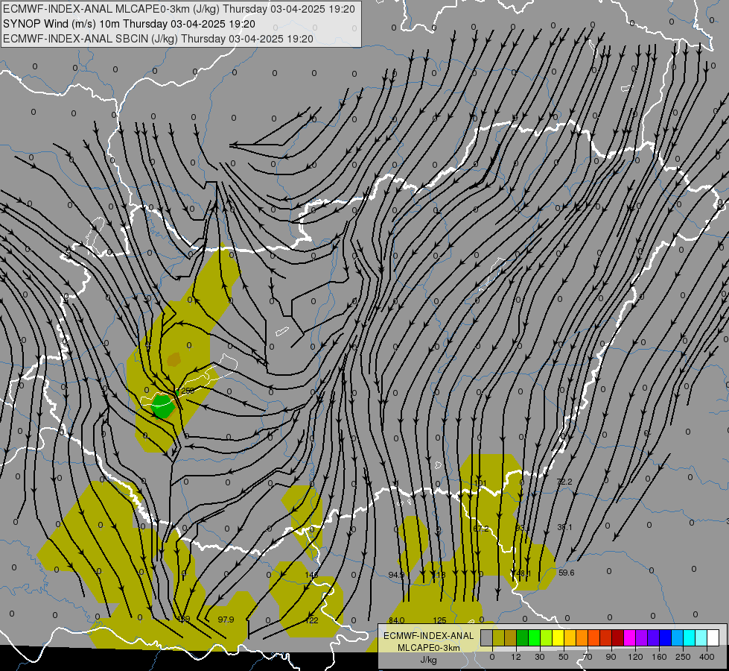Click the legend tick label 160

(659, 657)
